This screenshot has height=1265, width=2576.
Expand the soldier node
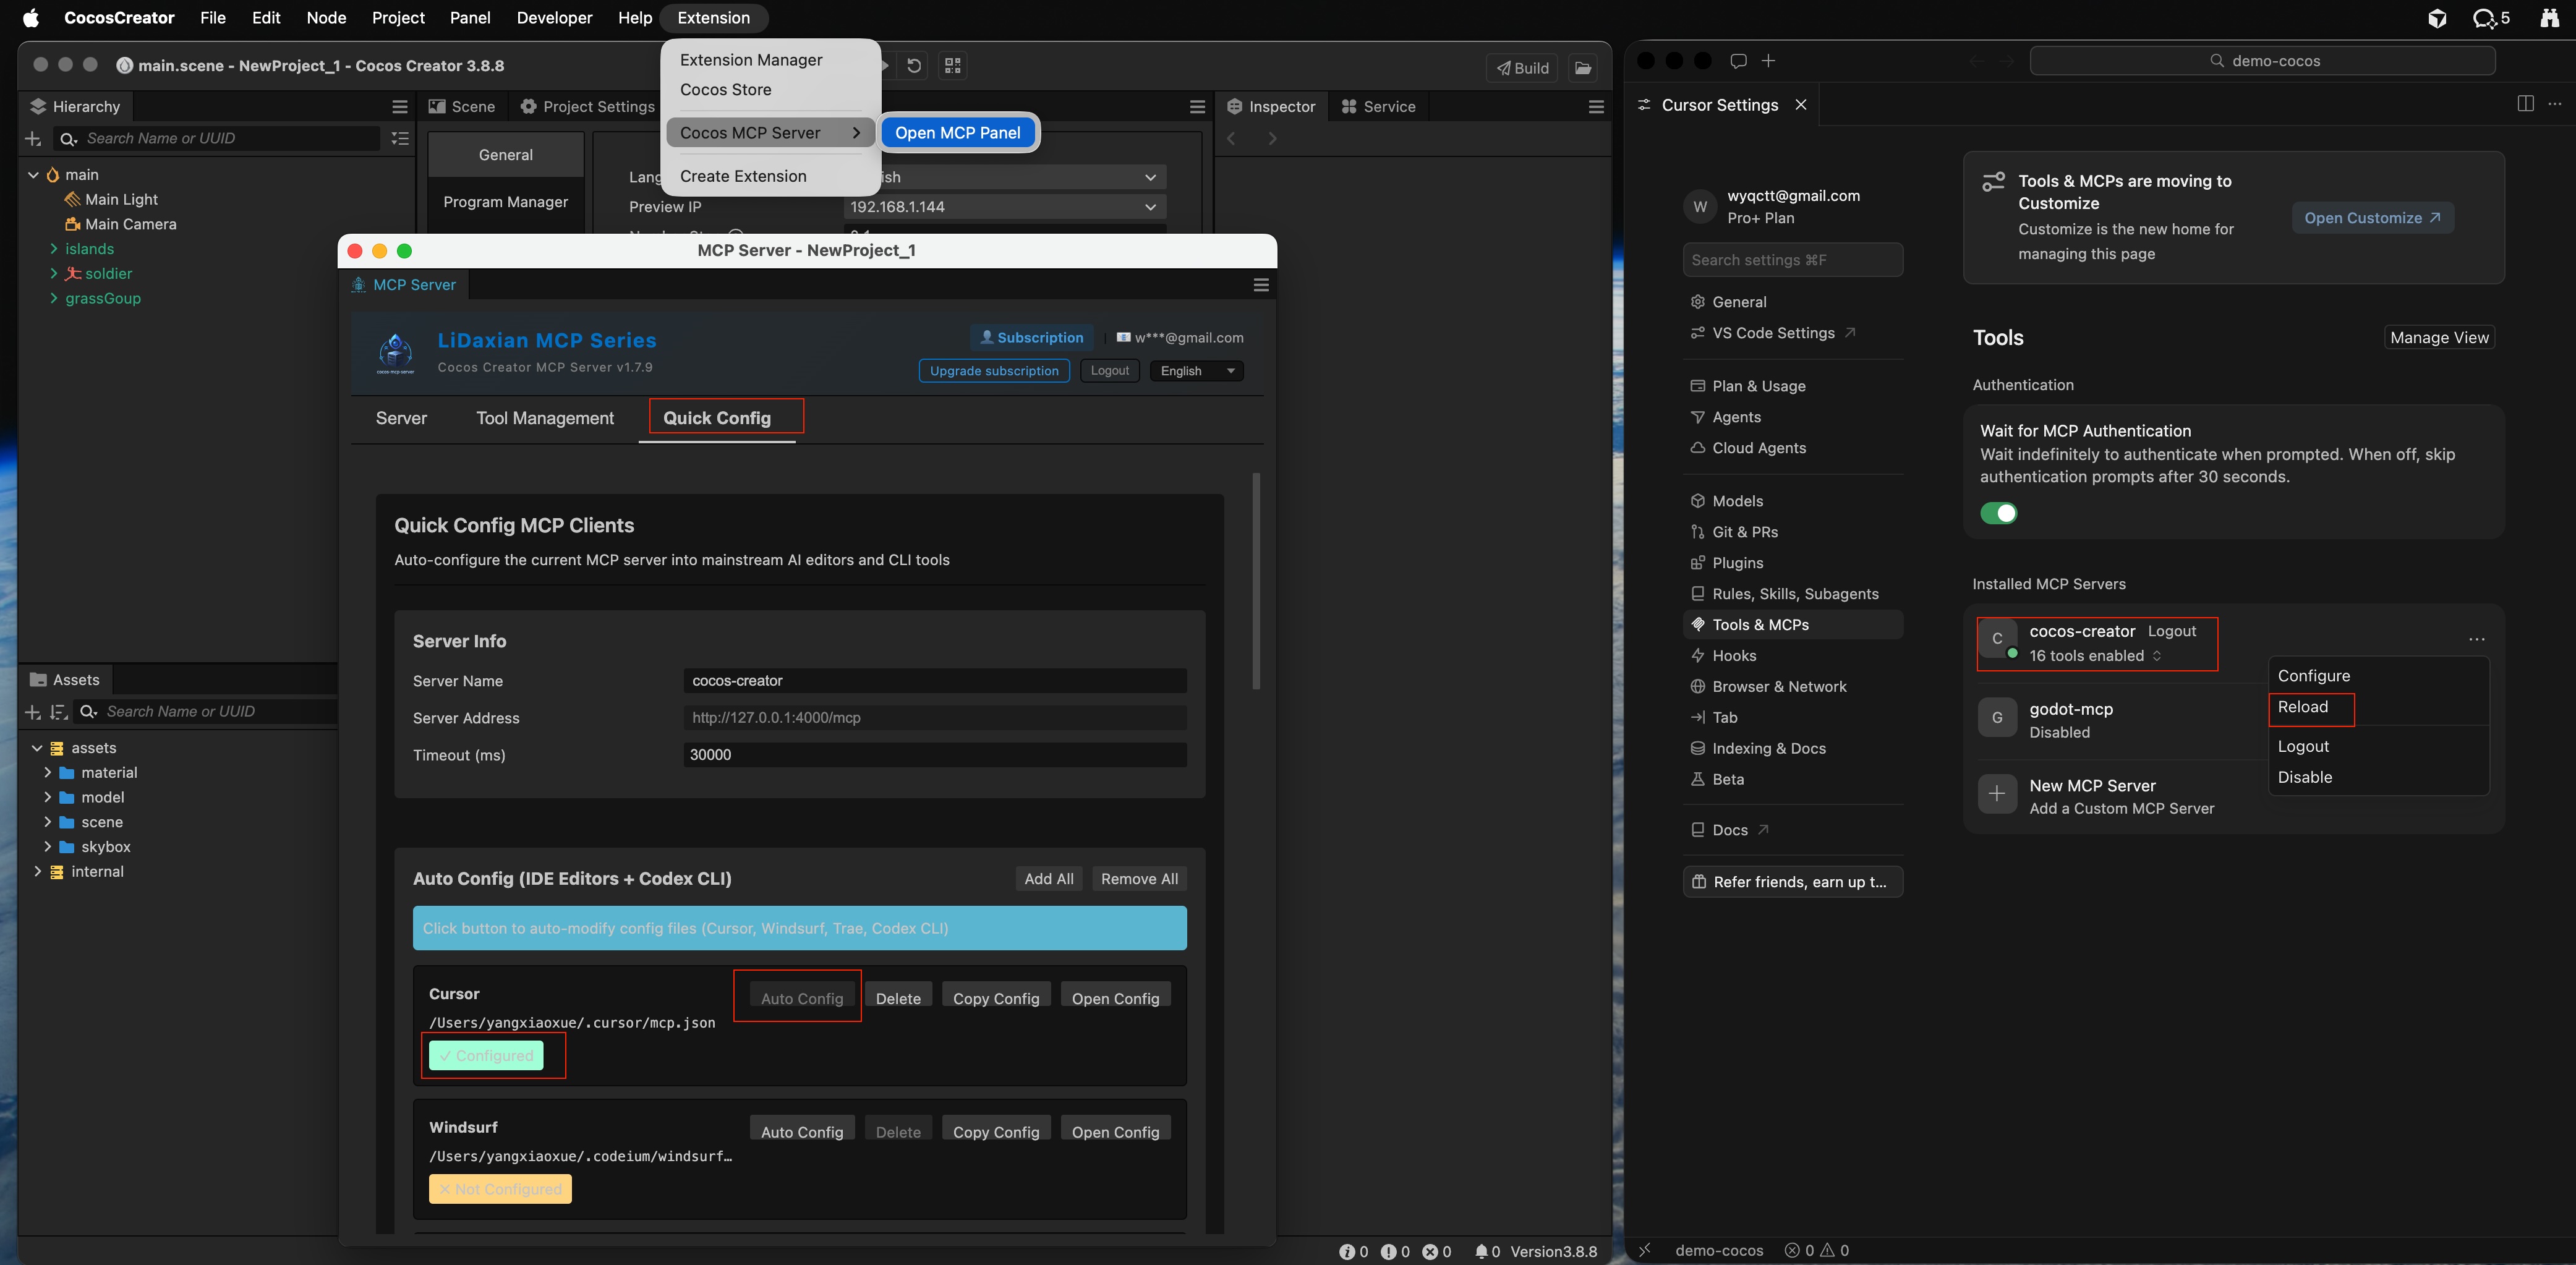click(x=54, y=274)
